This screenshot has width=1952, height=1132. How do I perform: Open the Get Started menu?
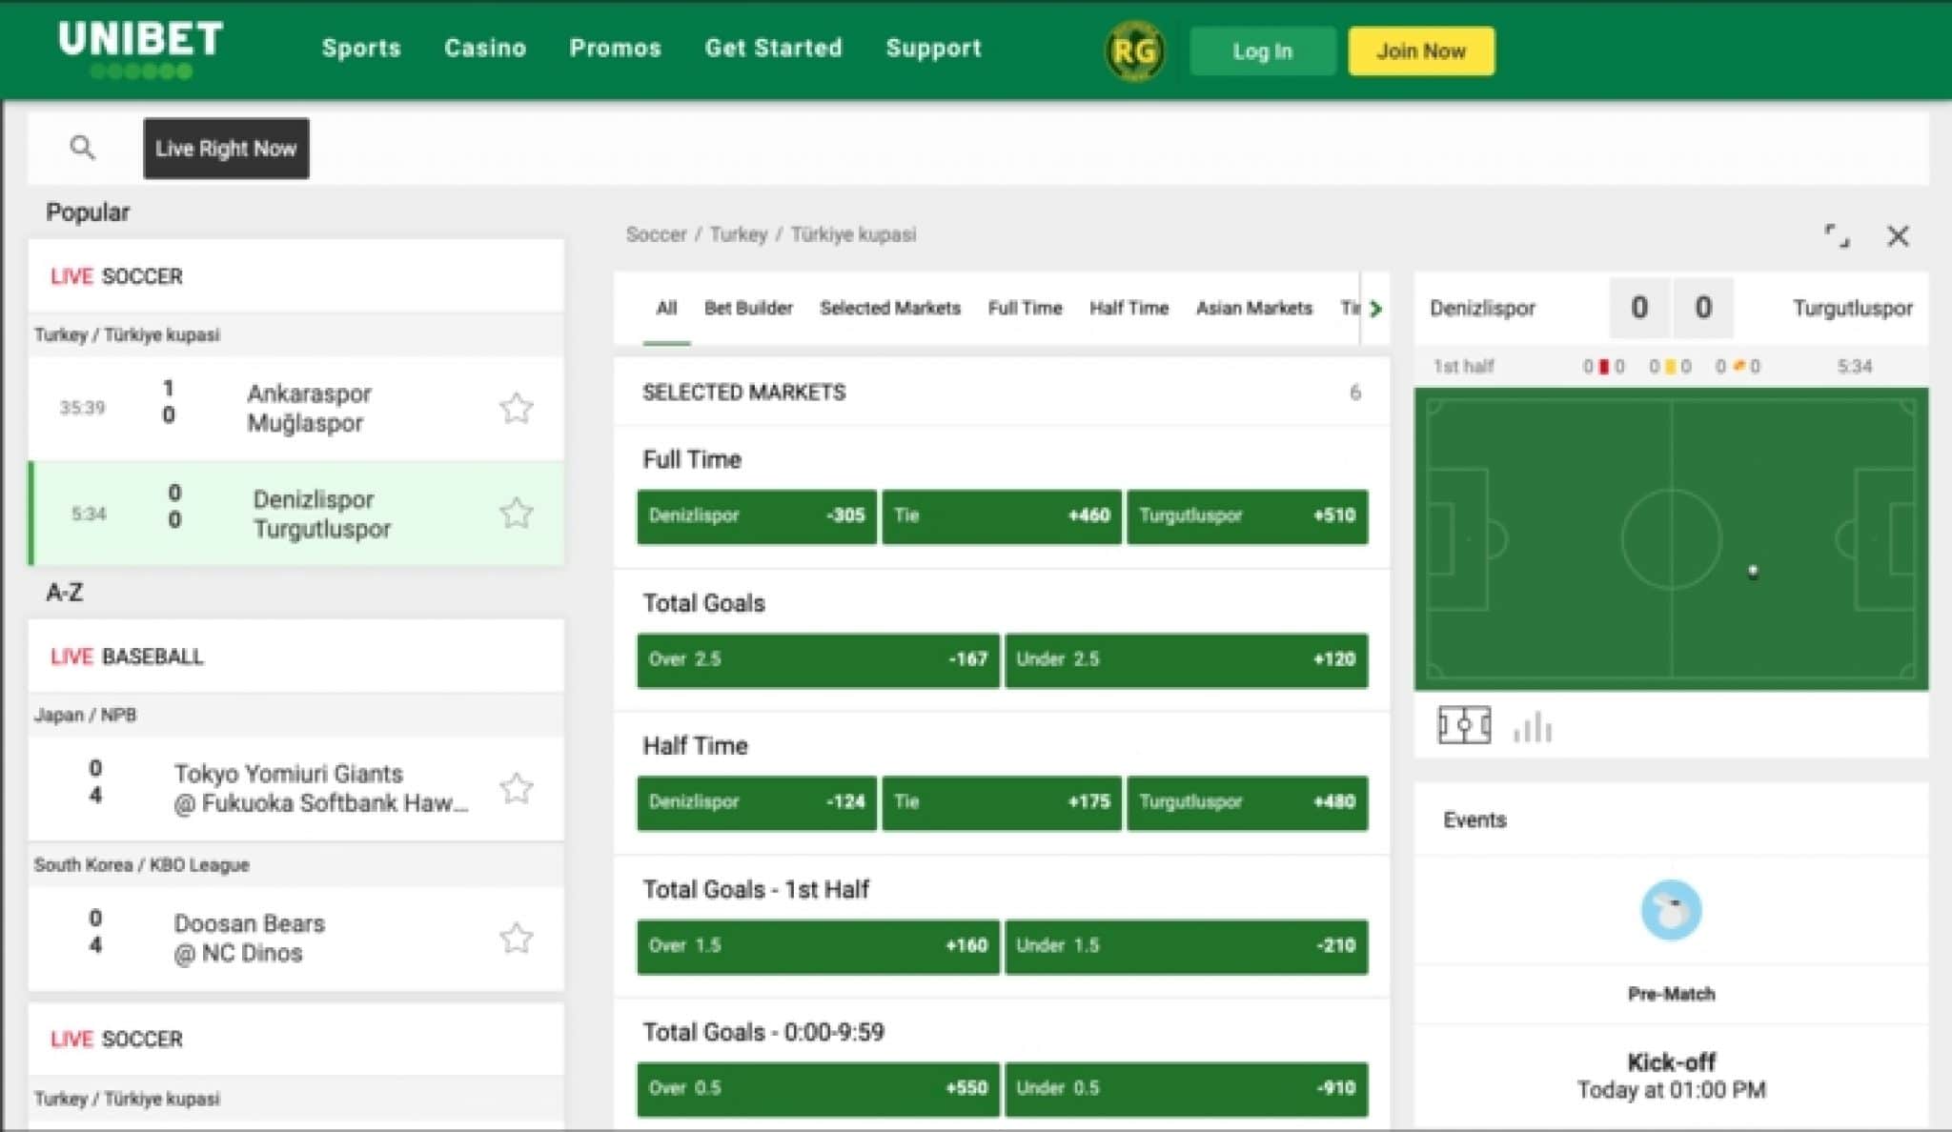773,48
